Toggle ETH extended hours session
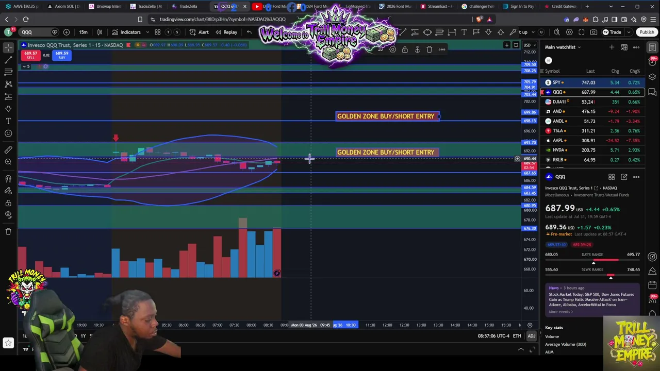This screenshot has width=660, height=371. point(517,336)
